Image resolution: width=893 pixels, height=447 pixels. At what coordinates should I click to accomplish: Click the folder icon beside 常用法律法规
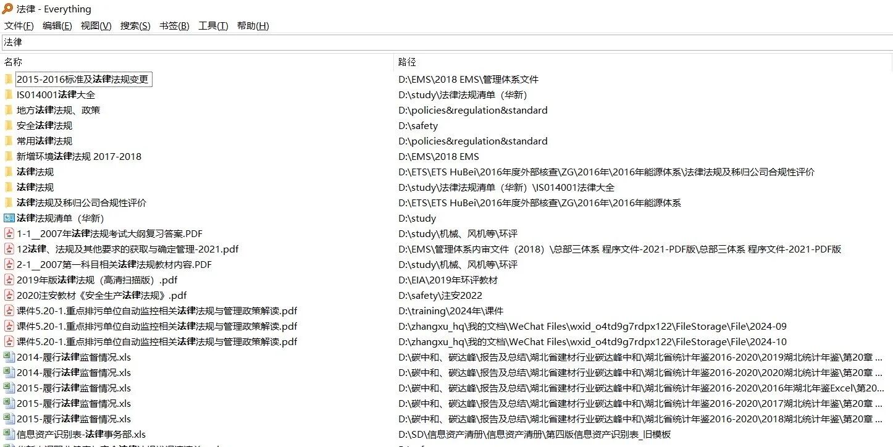pyautogui.click(x=9, y=141)
